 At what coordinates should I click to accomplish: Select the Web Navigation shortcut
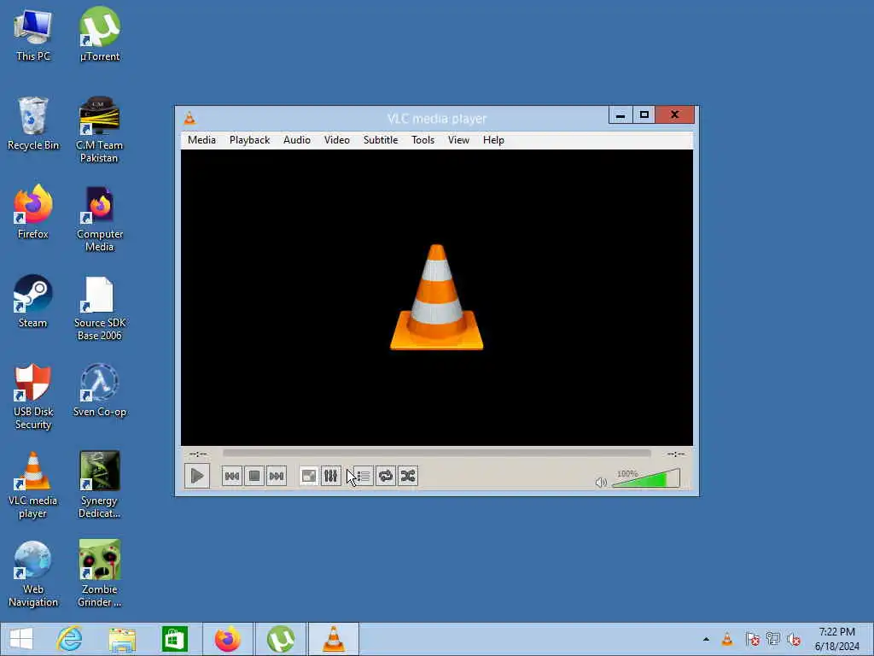click(33, 574)
